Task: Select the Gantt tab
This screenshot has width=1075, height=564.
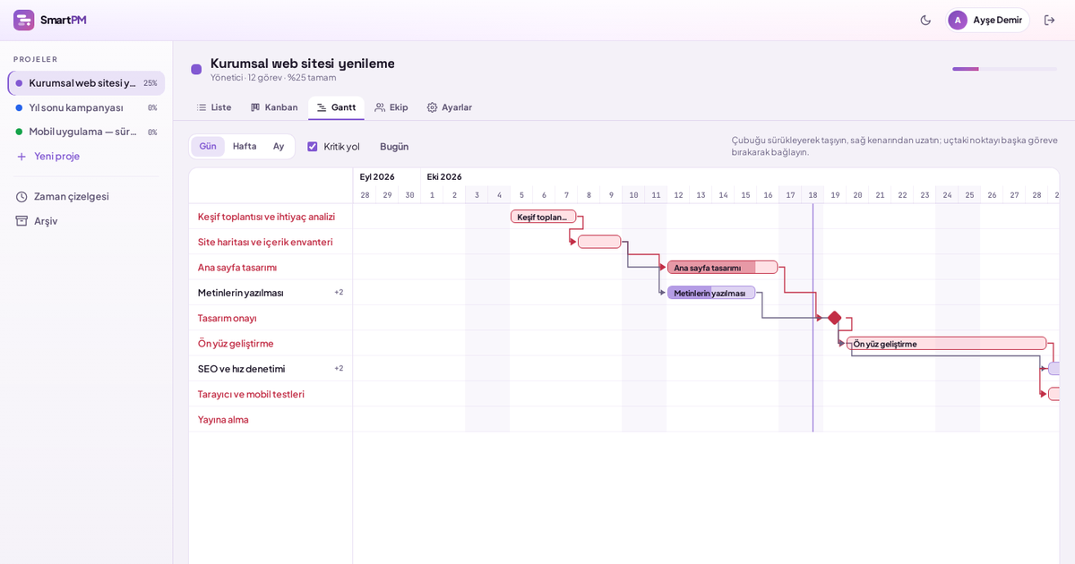Action: tap(336, 107)
